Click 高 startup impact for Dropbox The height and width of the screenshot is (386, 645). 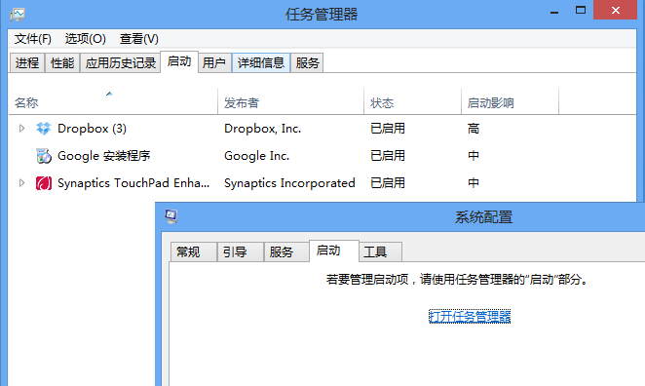(x=474, y=129)
